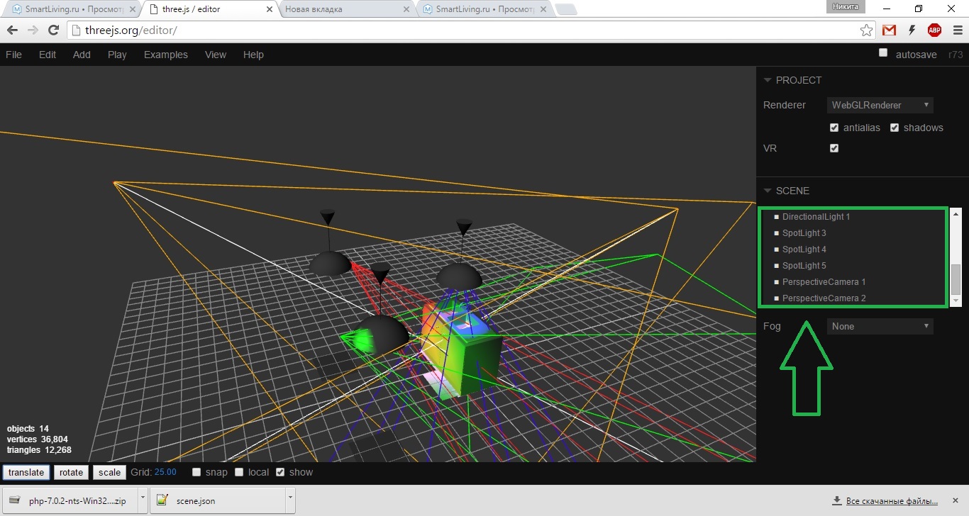
Task: Open the Add menu
Action: (82, 55)
